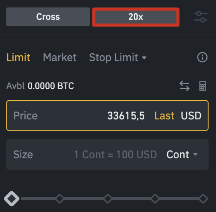216x212 pixels.
Task: Set the size slider to 75% marker
Action: 155,198
